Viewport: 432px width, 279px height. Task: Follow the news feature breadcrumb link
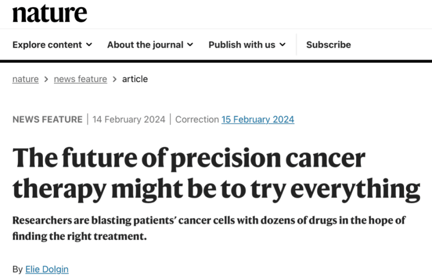pos(81,79)
